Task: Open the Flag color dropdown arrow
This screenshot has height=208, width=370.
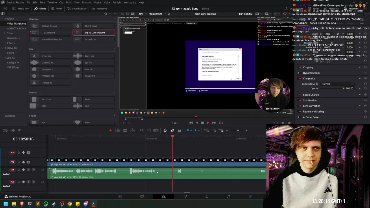Action: click(191, 131)
